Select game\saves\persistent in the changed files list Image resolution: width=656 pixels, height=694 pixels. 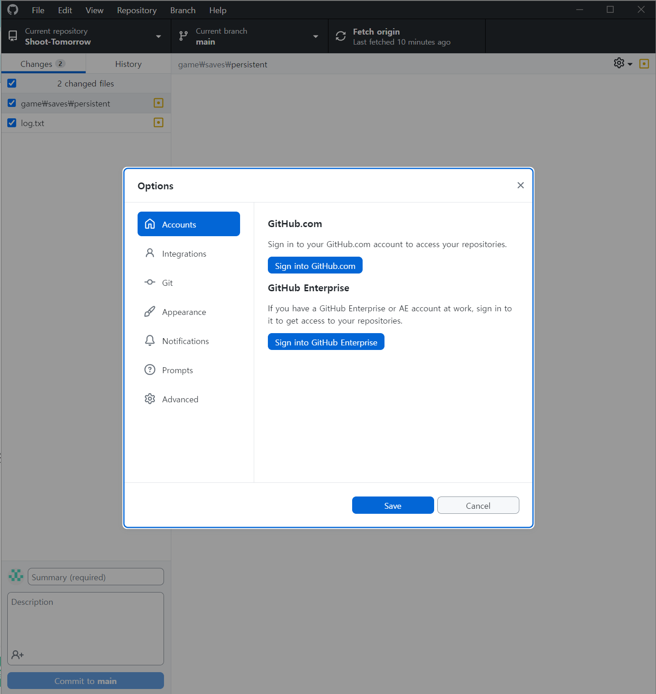coord(86,103)
